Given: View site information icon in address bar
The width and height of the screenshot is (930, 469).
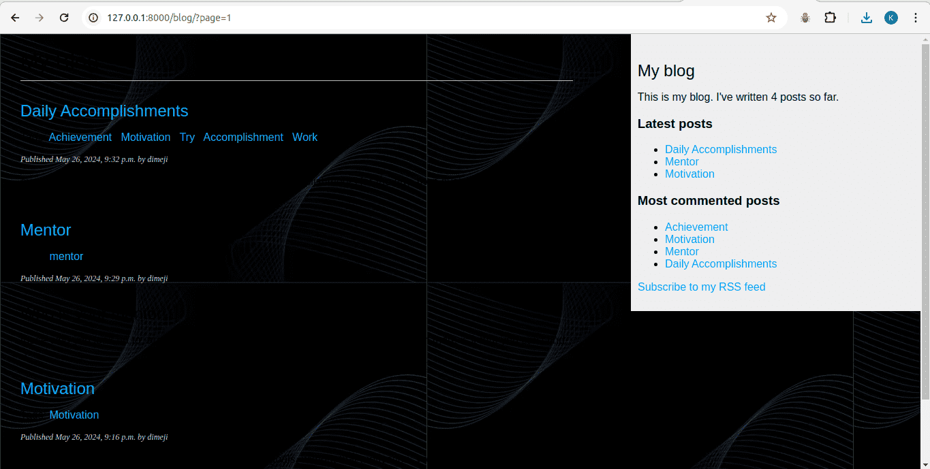Looking at the screenshot, I should [94, 18].
